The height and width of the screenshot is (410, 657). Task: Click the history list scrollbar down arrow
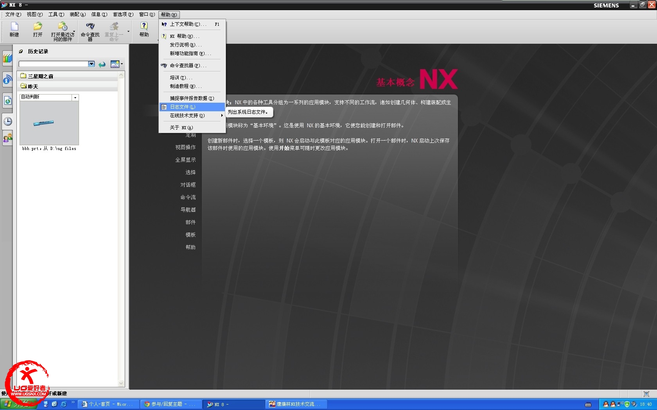coord(121,383)
